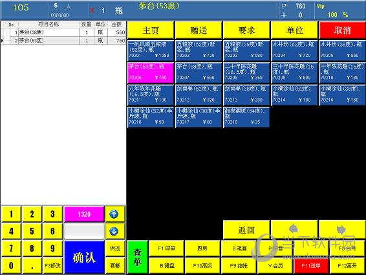Select item 70210 十年陈花雕
This screenshot has height=275, width=366.
(x=342, y=72)
